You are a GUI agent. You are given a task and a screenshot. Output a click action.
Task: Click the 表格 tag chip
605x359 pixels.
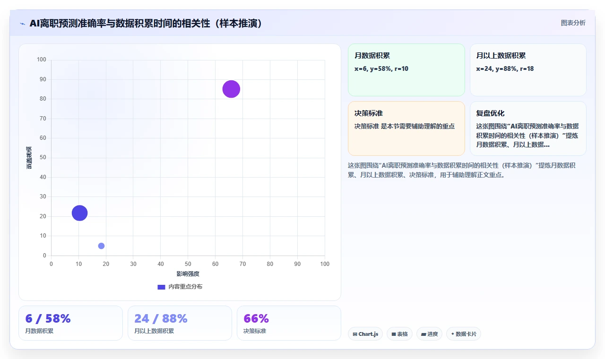pos(399,334)
